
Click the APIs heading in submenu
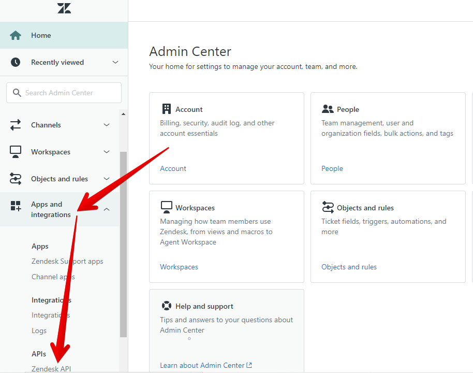(x=39, y=354)
